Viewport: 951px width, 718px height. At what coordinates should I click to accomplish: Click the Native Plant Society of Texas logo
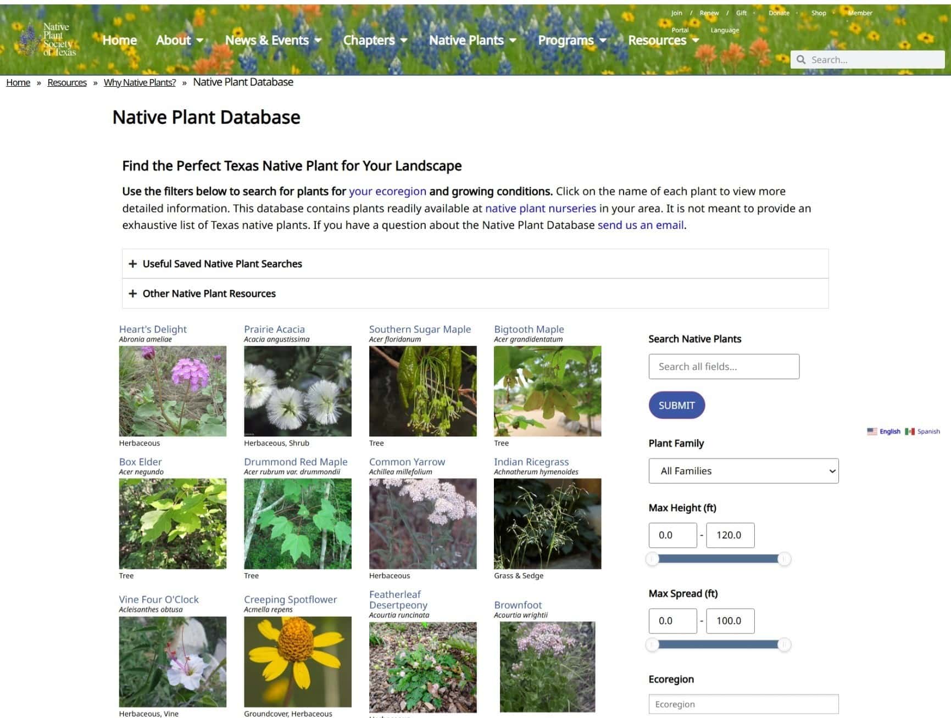pyautogui.click(x=48, y=40)
